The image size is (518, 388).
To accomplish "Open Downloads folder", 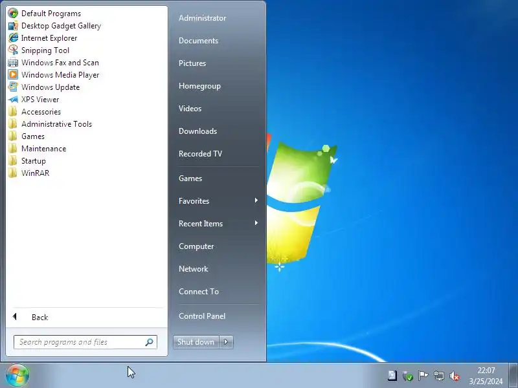I will point(198,131).
